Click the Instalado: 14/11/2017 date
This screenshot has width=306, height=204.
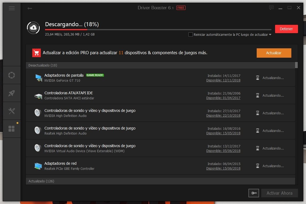224,76
